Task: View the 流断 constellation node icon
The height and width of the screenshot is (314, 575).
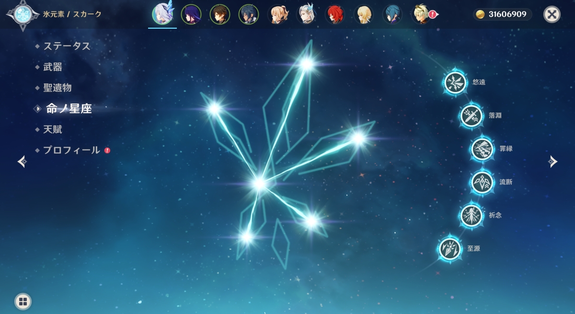Action: (x=482, y=182)
